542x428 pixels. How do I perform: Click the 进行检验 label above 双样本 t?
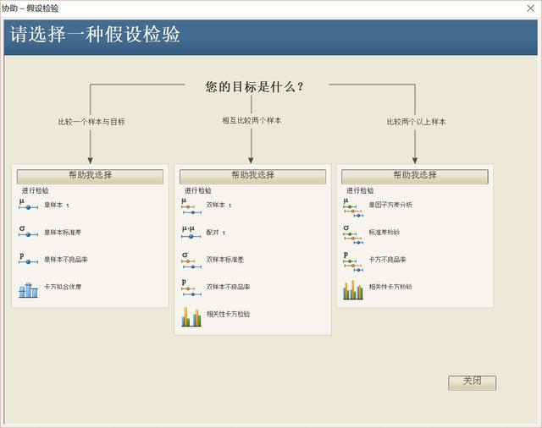pos(197,190)
